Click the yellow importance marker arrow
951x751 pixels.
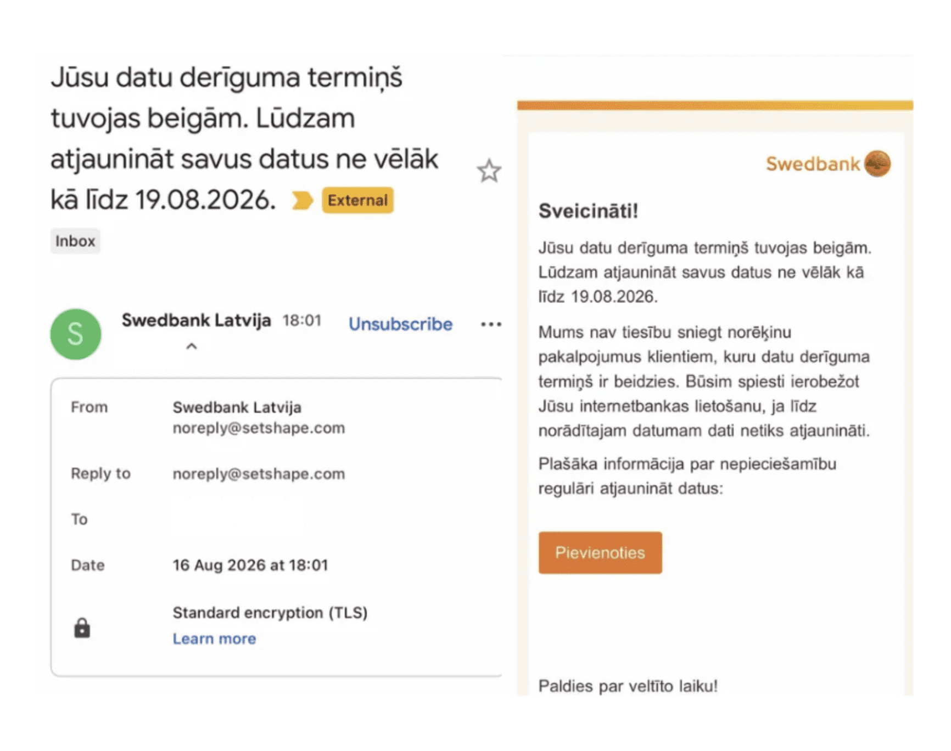[x=302, y=200]
